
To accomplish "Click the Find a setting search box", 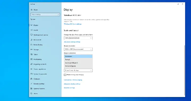I will (45, 15).
